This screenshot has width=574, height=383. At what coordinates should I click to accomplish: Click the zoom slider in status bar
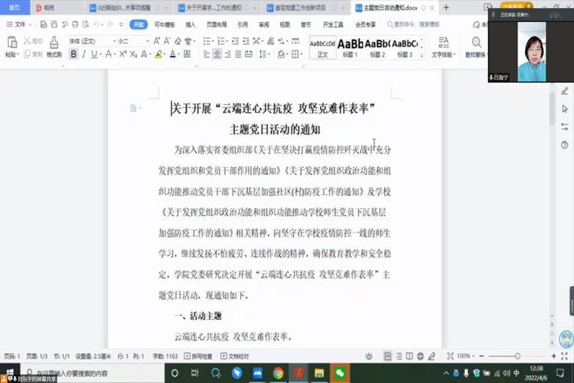coord(505,356)
